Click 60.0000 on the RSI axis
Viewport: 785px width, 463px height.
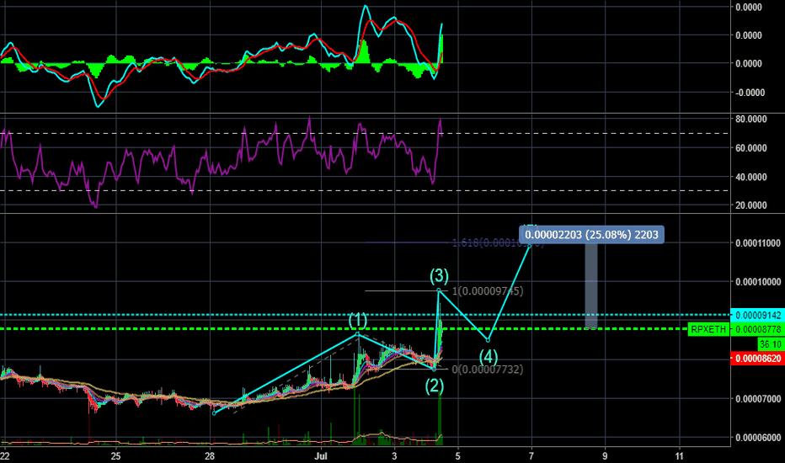pos(751,148)
